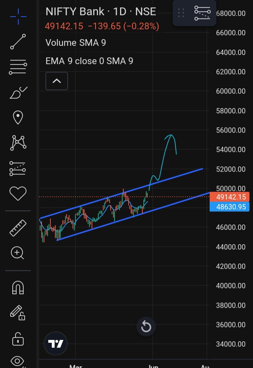Open the EMA 9 close indicator legend
253x368 pixels.
tap(89, 61)
